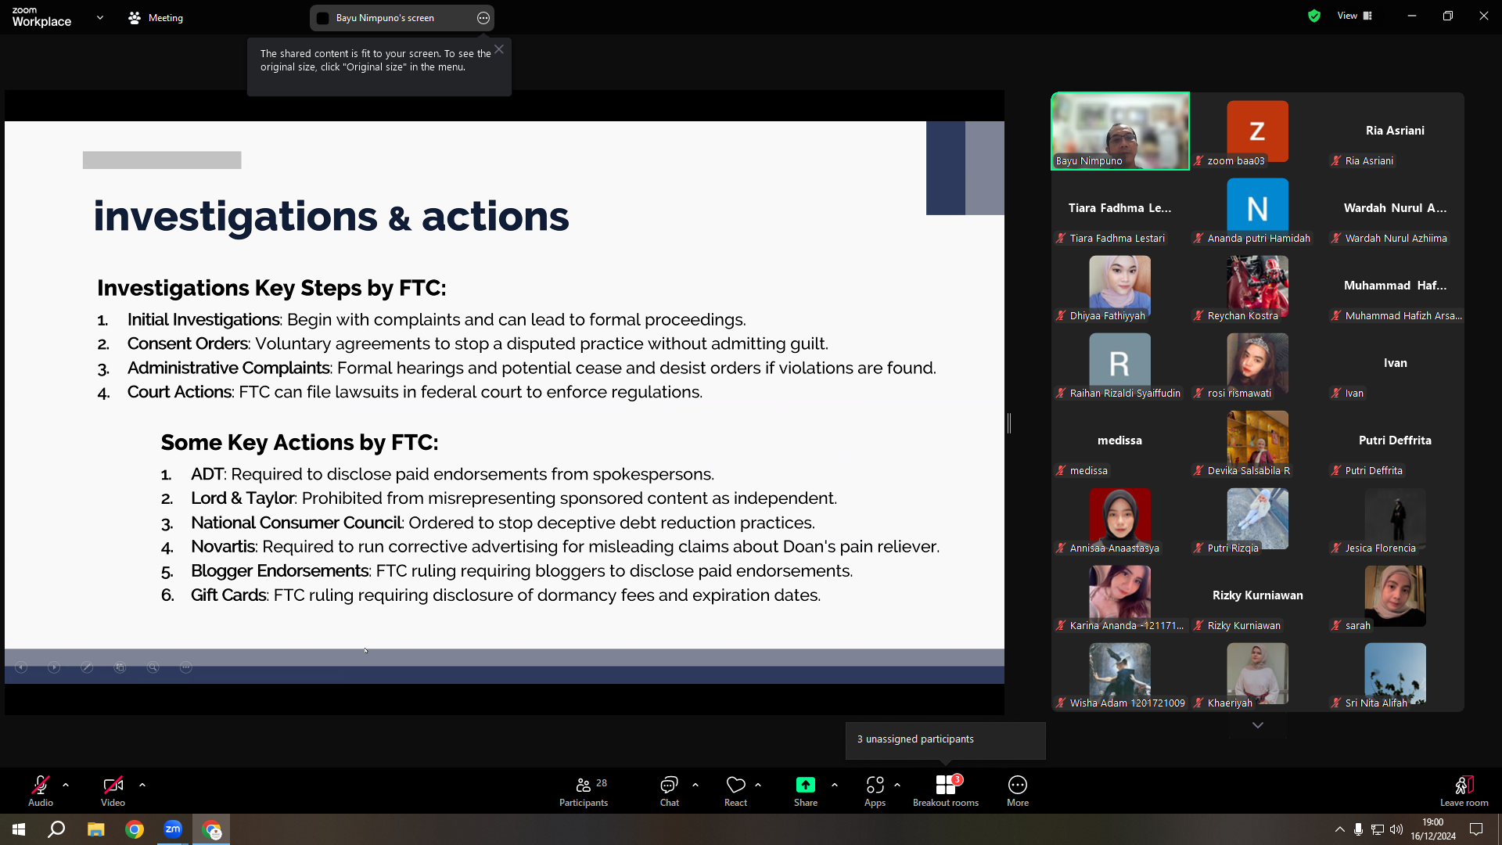Select Devika Salsabila R's participant tile

coord(1258,440)
